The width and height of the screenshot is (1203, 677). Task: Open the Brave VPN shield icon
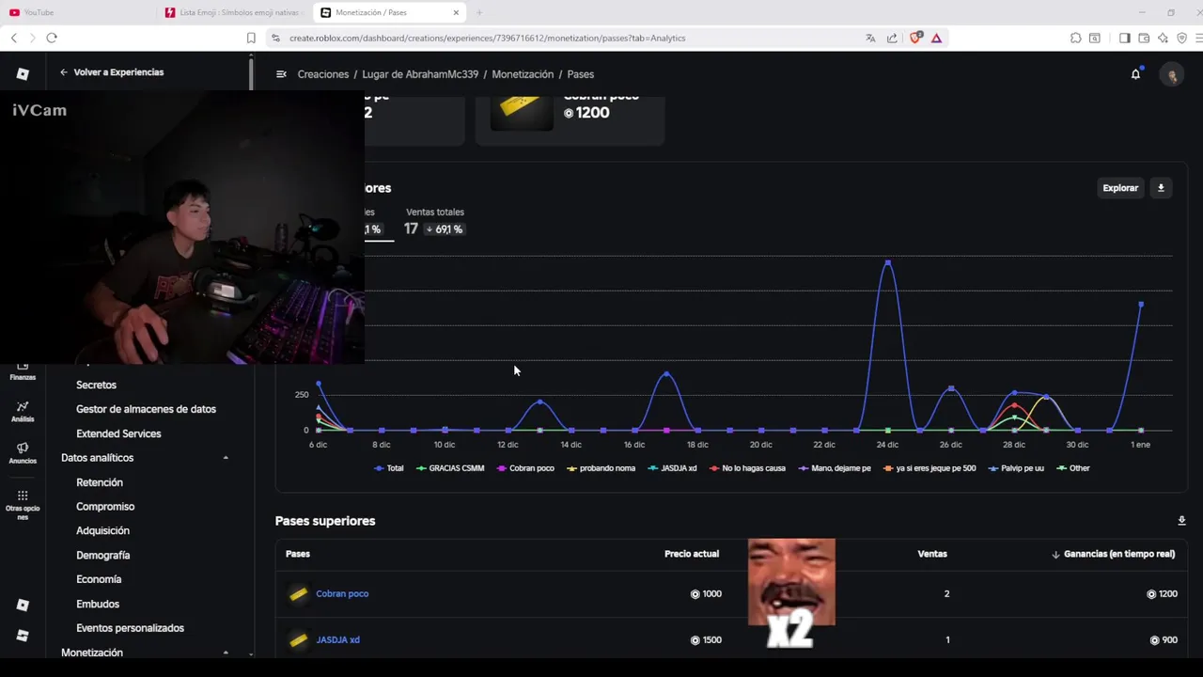pyautogui.click(x=1182, y=38)
